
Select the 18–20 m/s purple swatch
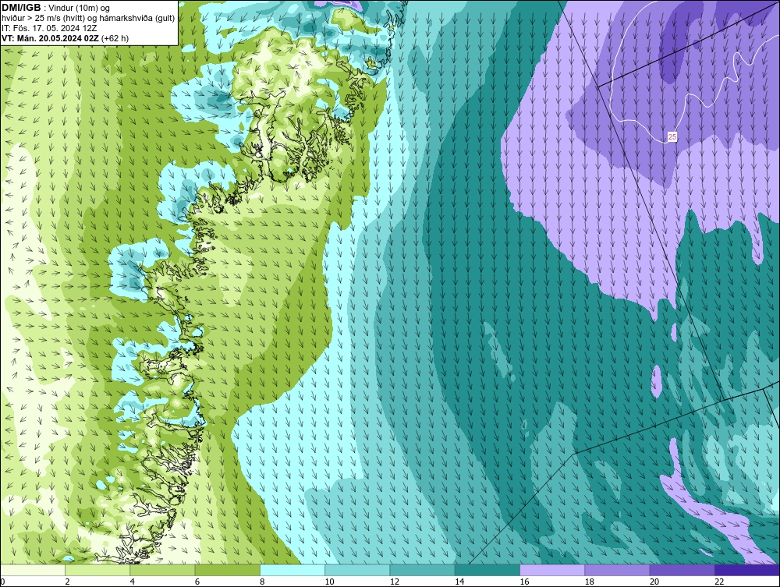coord(617,570)
